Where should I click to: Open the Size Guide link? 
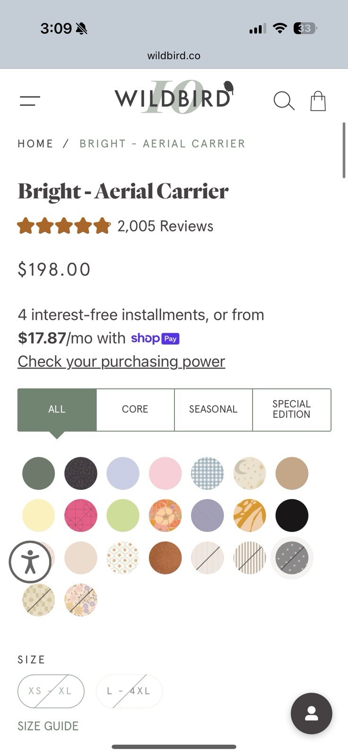tap(48, 726)
